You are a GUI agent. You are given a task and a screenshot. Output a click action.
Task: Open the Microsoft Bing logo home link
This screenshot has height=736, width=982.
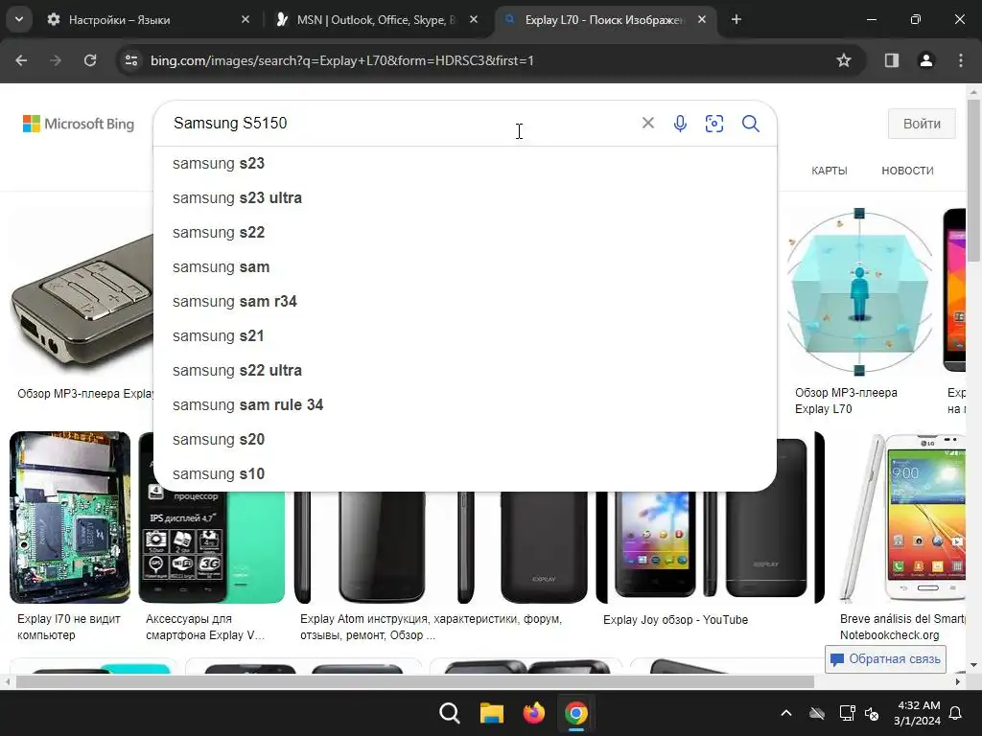point(79,124)
